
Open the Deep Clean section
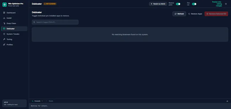point(14,23)
